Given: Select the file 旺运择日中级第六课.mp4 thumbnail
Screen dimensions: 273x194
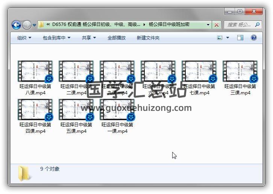Looking at the screenshot, I should [158, 71].
